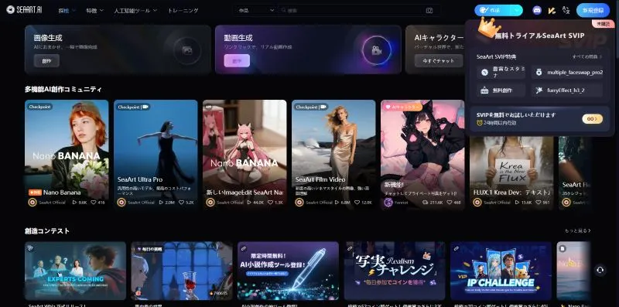
Task: Expand the 特徴 menu dropdown
Action: 101,11
